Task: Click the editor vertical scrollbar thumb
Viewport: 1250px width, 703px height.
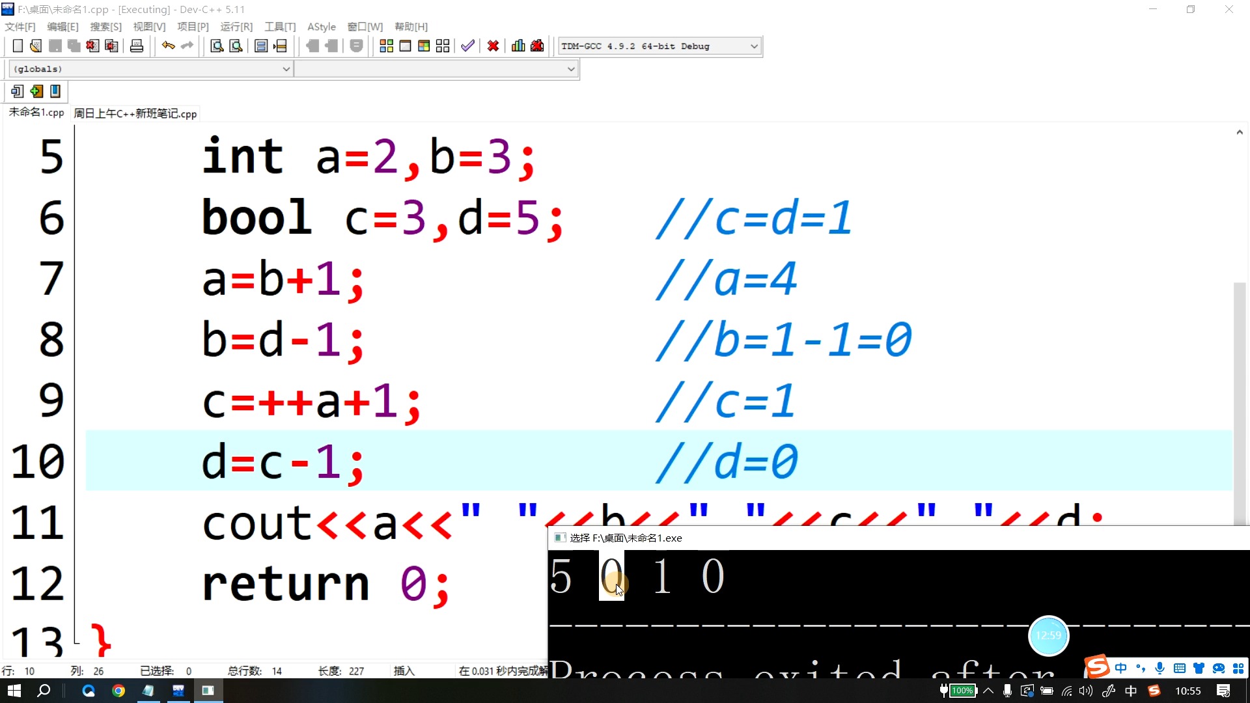Action: (1240, 404)
